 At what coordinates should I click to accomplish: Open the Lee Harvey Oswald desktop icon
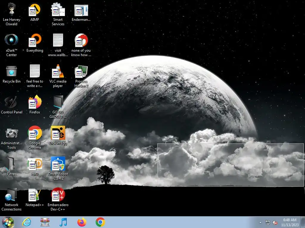click(x=12, y=14)
